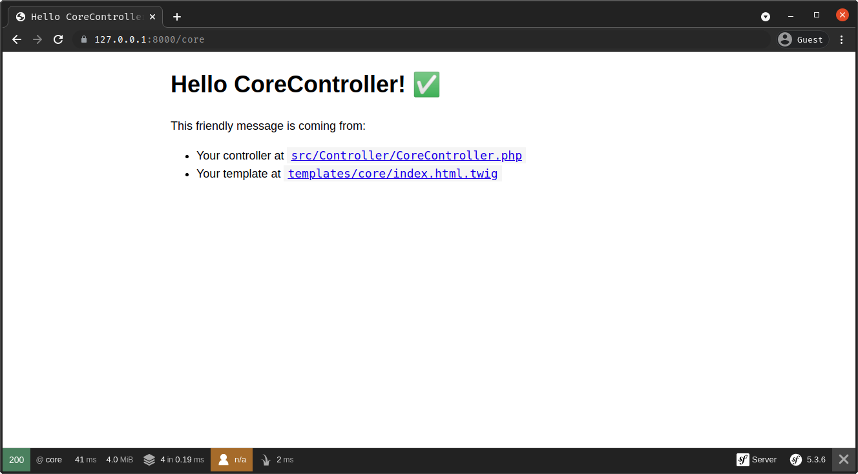Click the browser back arrow button
The image size is (858, 474).
click(x=17, y=39)
